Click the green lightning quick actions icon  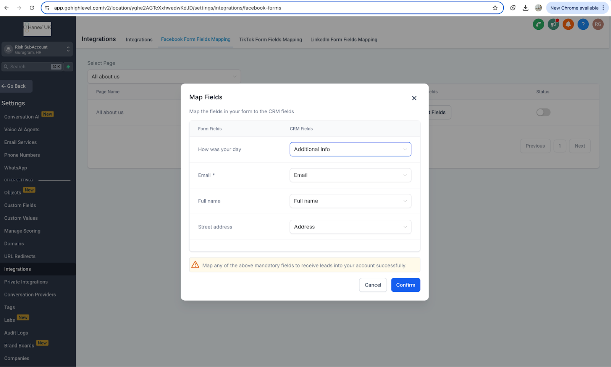pyautogui.click(x=68, y=67)
